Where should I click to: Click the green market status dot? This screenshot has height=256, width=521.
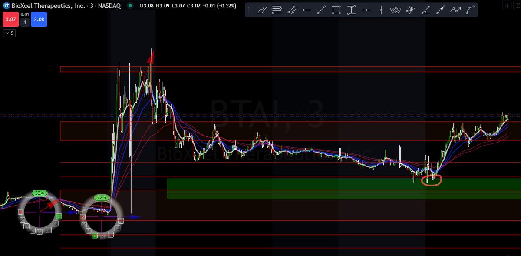point(131,6)
